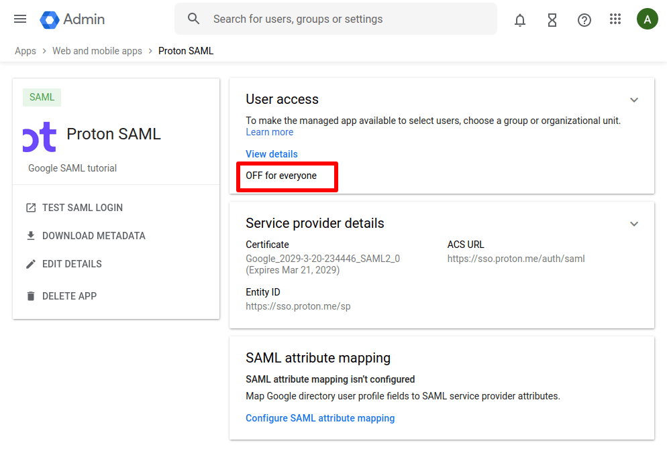Viewport: 667px width, 455px height.
Task: Open notifications bell
Action: pos(520,20)
